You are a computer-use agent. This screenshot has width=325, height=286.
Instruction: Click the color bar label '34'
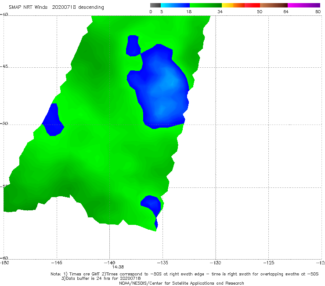point(220,12)
